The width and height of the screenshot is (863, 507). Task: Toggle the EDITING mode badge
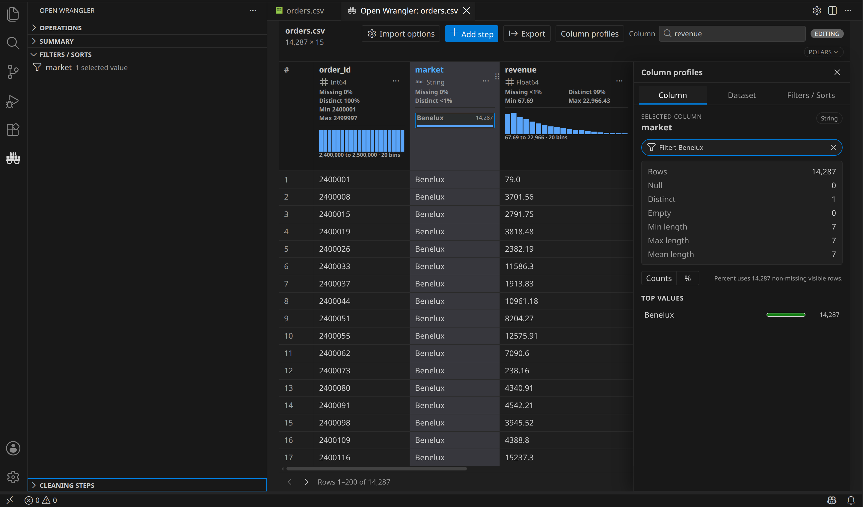pyautogui.click(x=827, y=34)
